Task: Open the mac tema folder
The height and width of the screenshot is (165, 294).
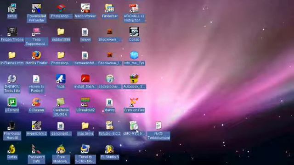Action: point(85,126)
